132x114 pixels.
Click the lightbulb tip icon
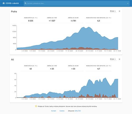pyautogui.click(x=36, y=106)
